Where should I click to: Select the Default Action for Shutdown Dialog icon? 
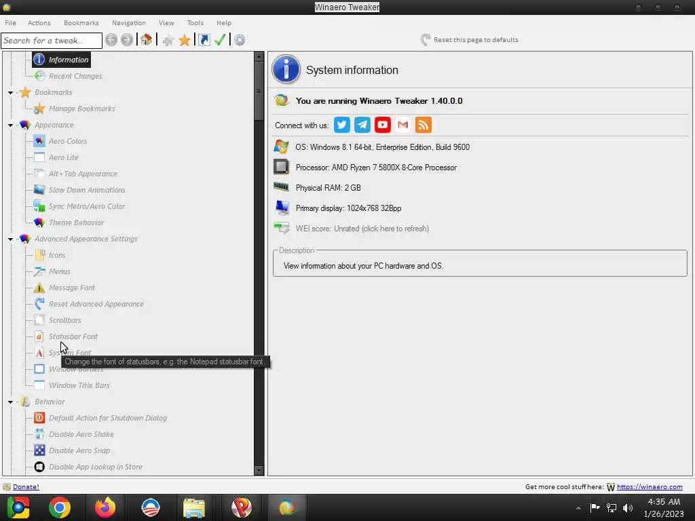coord(39,418)
